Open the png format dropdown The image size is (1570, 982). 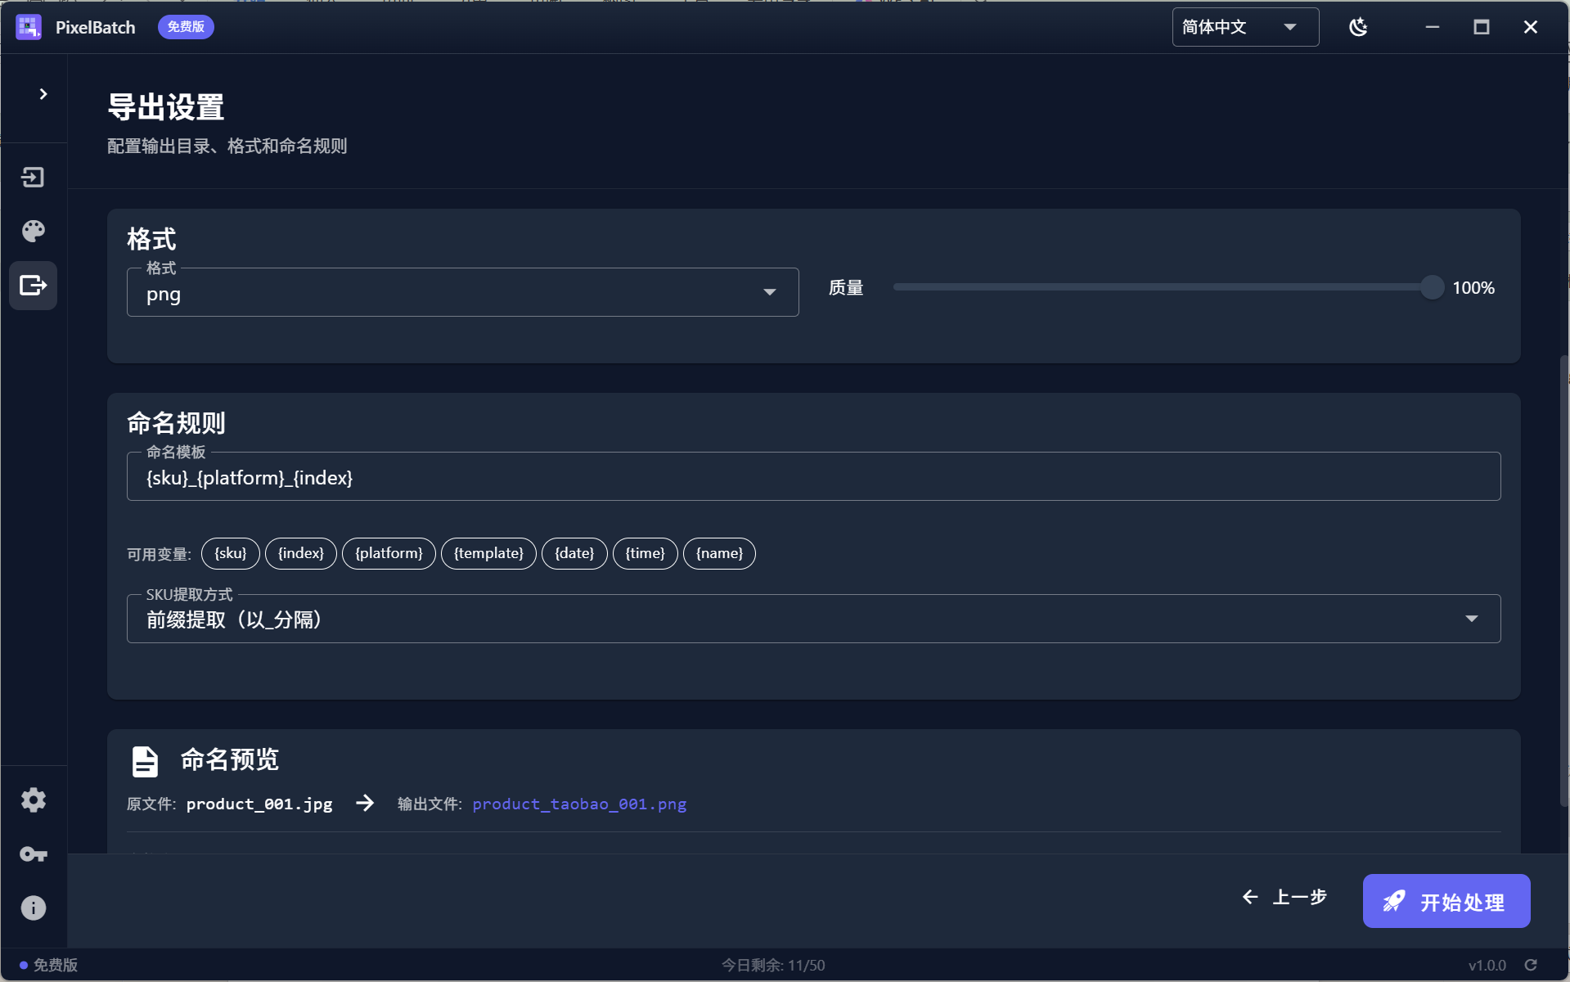point(462,293)
